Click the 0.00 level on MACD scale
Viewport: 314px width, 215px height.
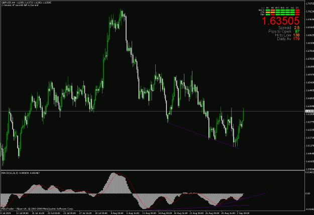(307, 193)
